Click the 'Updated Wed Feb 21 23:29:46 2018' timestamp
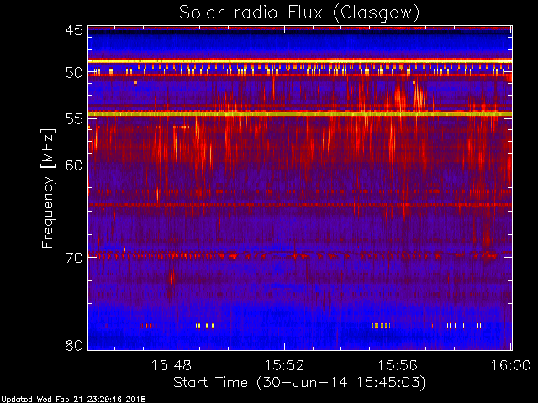This screenshot has width=538, height=403. point(73,400)
